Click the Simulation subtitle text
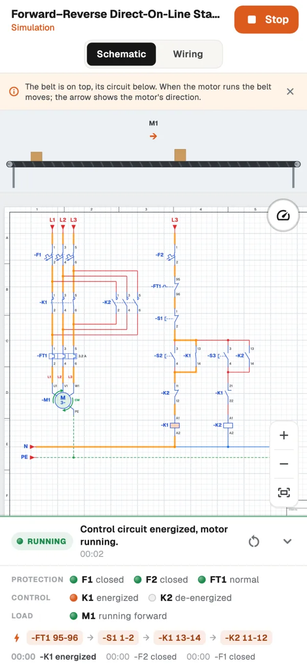Screen dimensions: 307x668 [x=33, y=28]
